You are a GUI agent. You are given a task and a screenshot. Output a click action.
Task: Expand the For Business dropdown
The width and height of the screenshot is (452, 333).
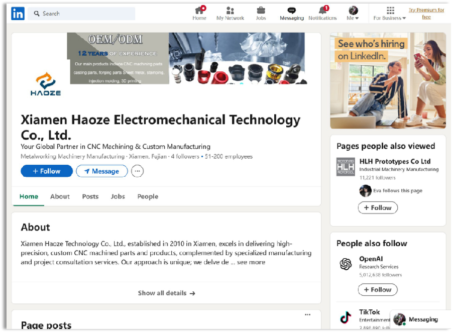tap(390, 13)
